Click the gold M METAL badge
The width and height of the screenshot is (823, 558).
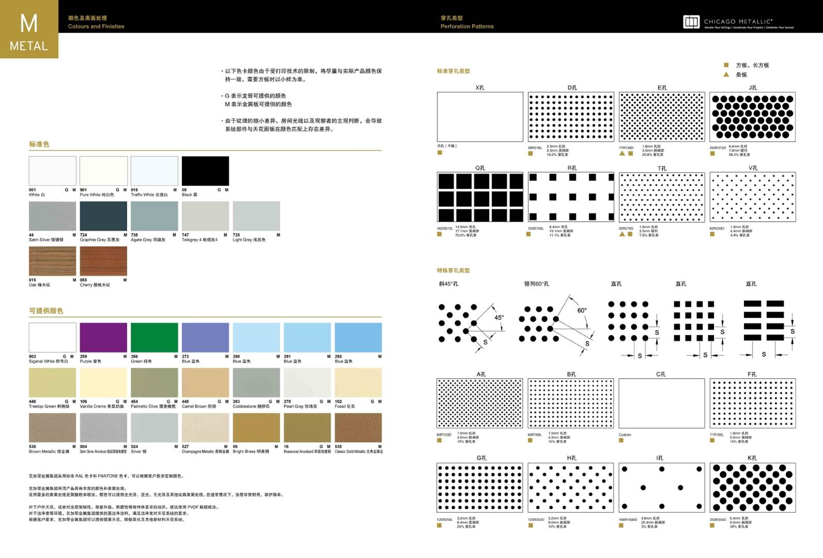click(29, 29)
